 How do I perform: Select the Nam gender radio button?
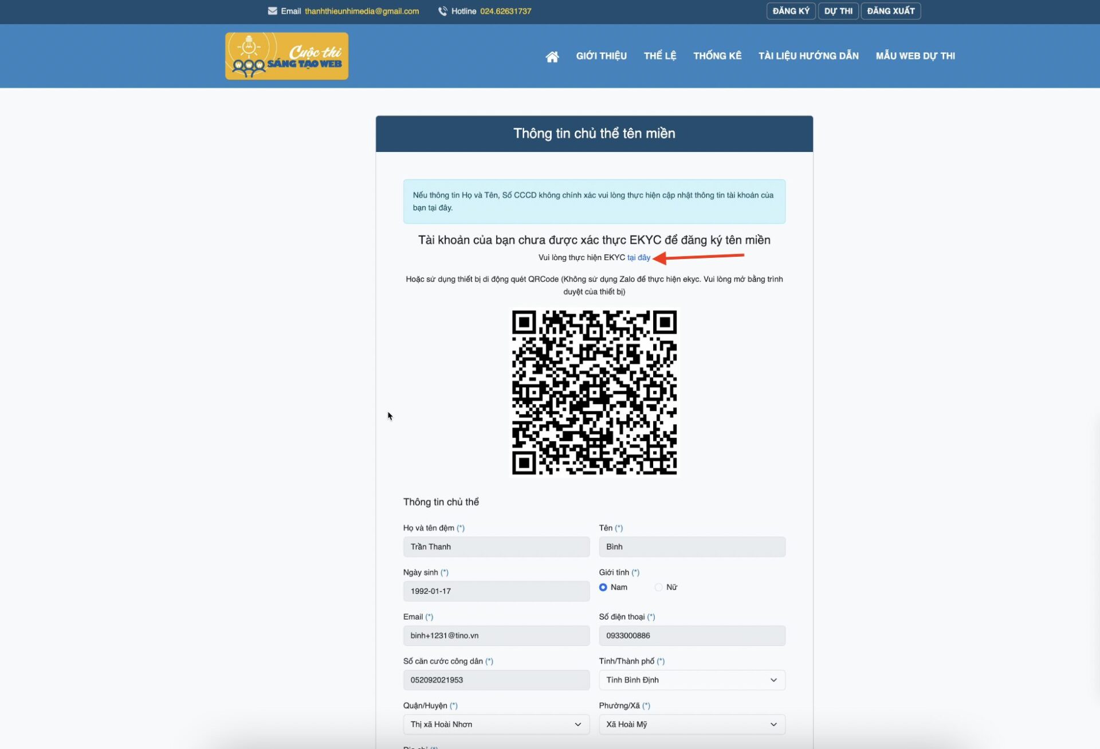[603, 587]
